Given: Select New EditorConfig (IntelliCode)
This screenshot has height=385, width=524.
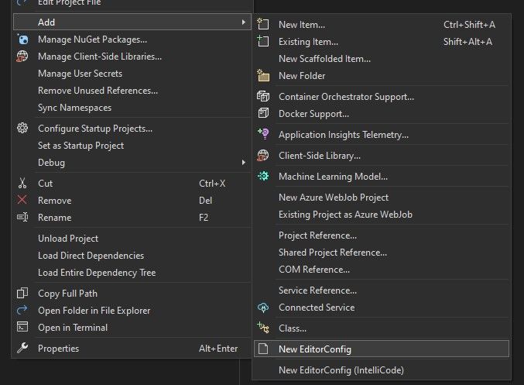Looking at the screenshot, I should click(x=341, y=370).
